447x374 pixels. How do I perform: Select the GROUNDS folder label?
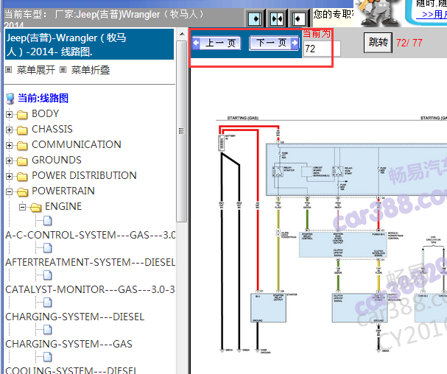pos(57,160)
